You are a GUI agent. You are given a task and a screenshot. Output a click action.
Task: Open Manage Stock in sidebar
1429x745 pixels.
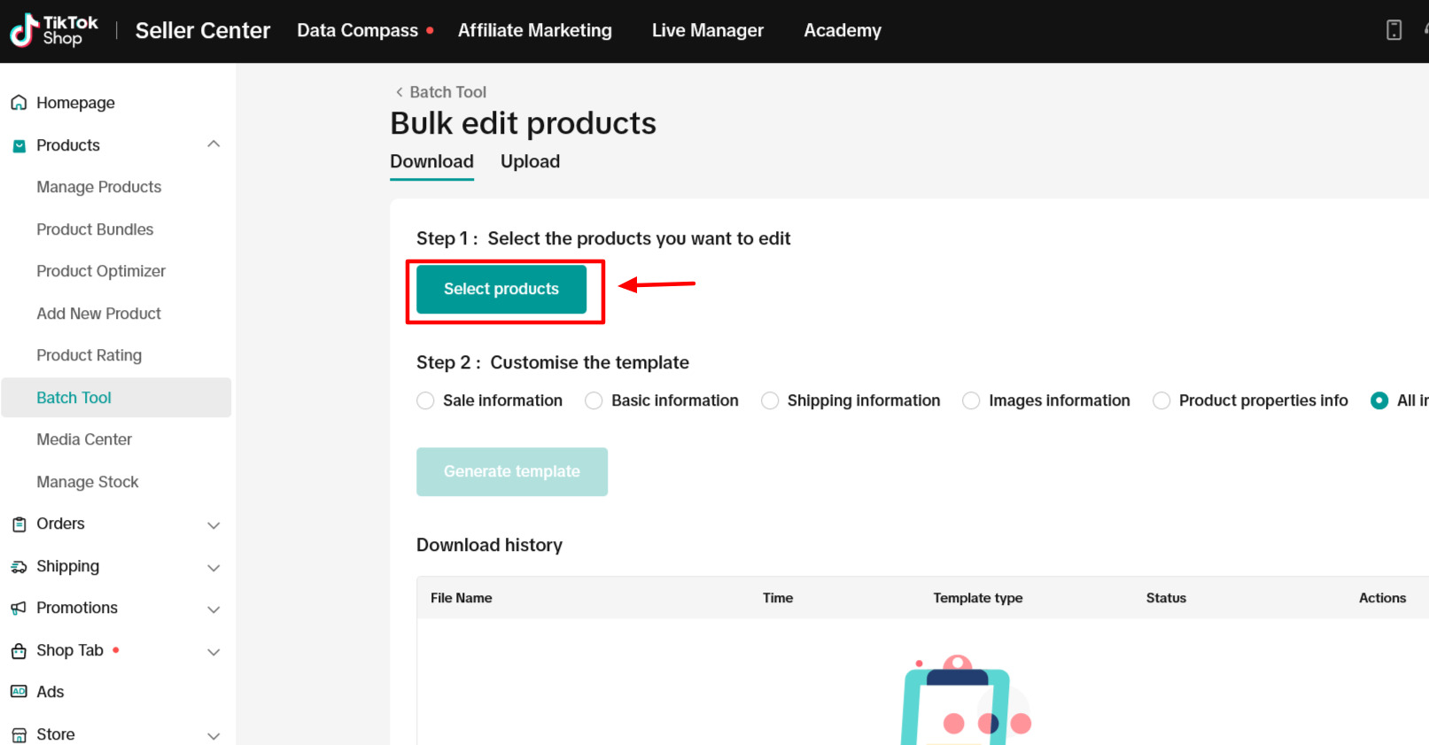(x=88, y=482)
